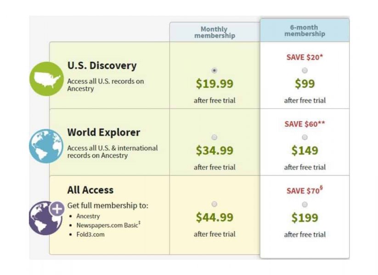The image size is (378, 275).
Task: Click the SAVE $60 label
Action: [305, 124]
